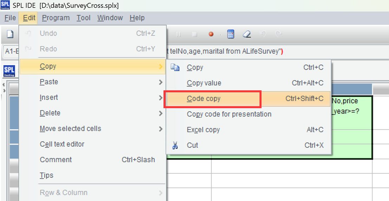Select Copy value menu entry
Screen dimensions: 389x201
click(204, 83)
